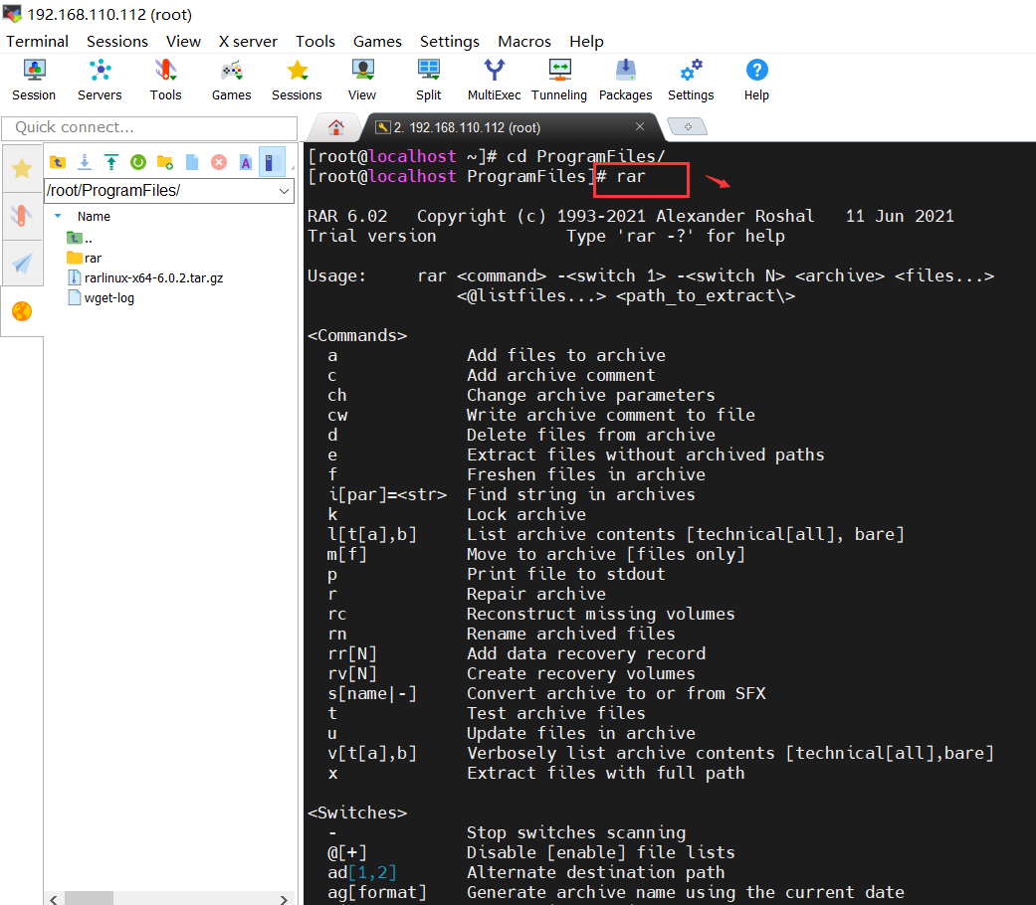Viewport: 1036px width, 905px height.
Task: Click the Name column sort arrow
Action: (58, 216)
